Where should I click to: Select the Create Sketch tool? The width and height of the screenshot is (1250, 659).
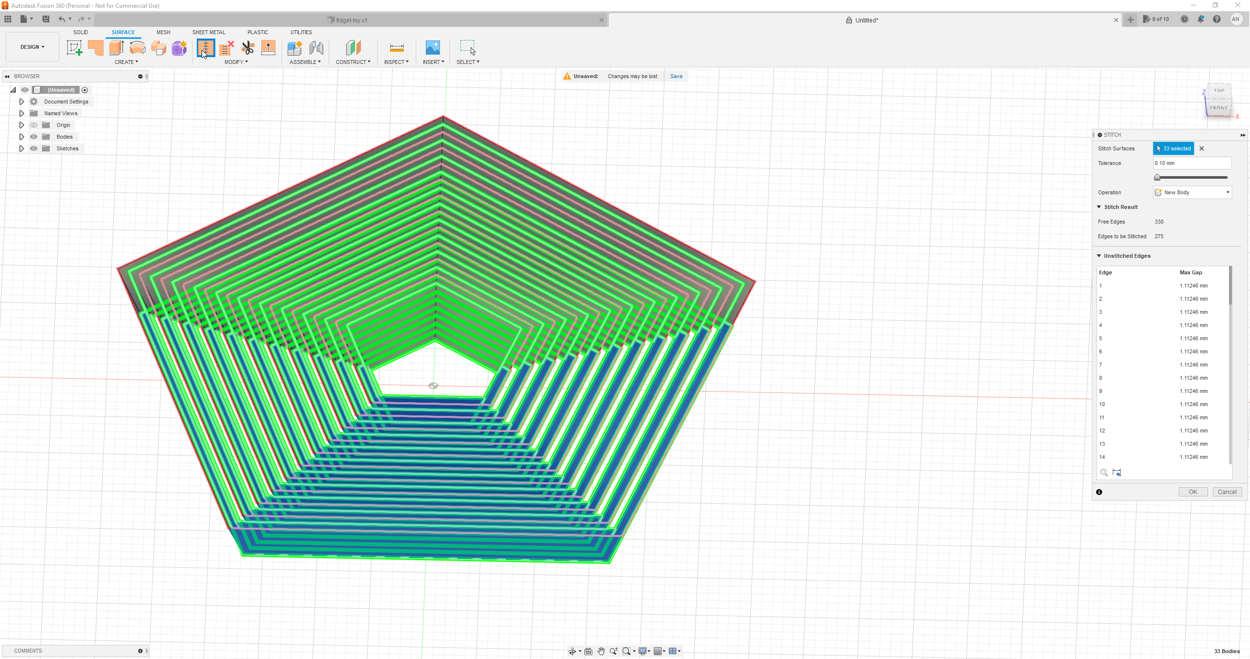74,48
